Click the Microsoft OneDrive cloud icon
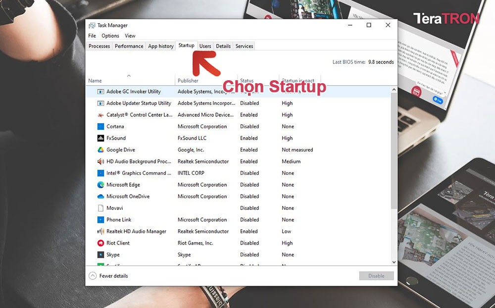 [x=100, y=197]
